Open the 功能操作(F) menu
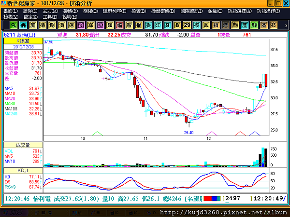 click(269, 11)
